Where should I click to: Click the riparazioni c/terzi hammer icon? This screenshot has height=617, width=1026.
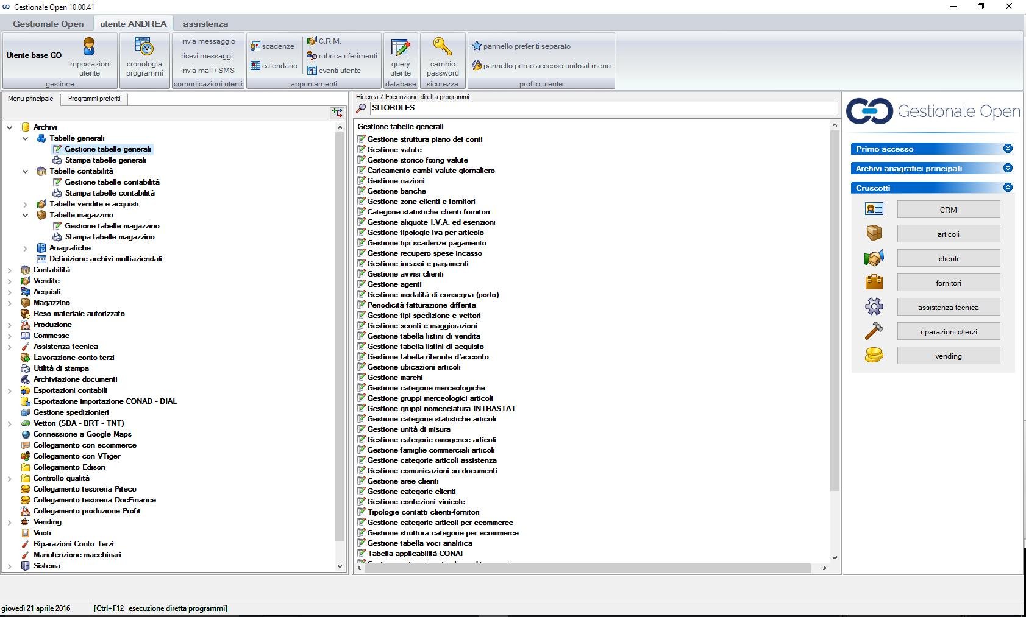[x=874, y=331]
